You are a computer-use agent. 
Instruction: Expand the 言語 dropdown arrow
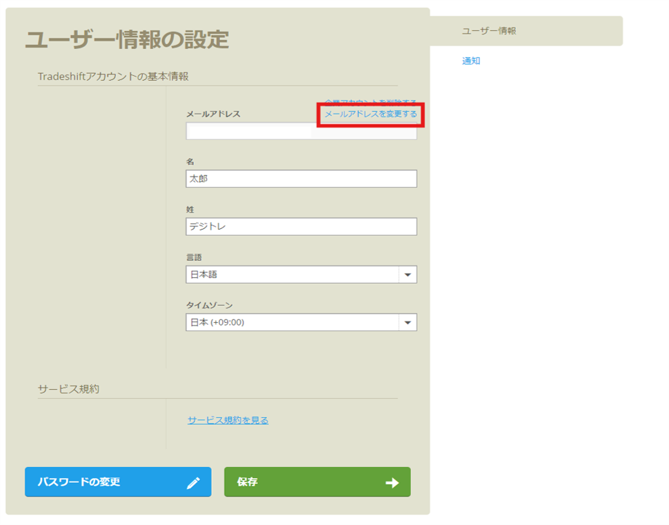tap(408, 275)
